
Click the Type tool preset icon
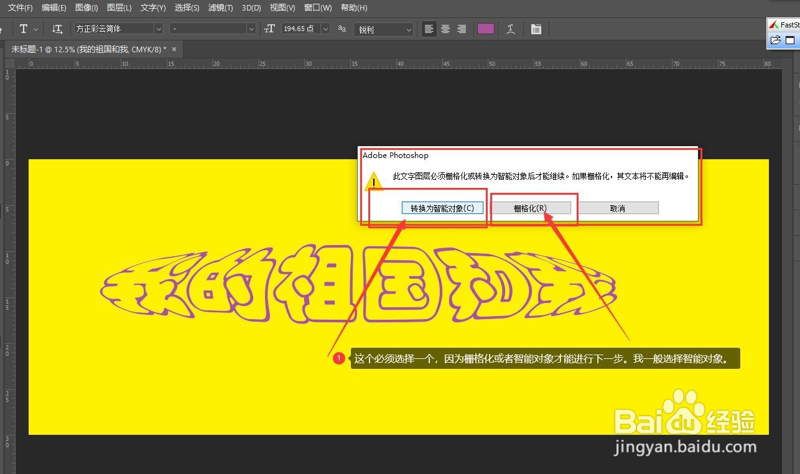(24, 29)
